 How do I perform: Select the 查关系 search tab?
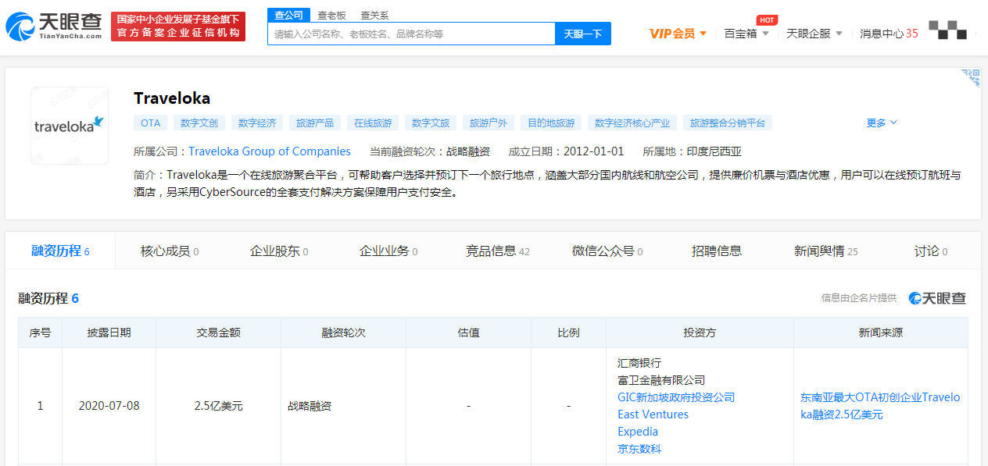374,15
